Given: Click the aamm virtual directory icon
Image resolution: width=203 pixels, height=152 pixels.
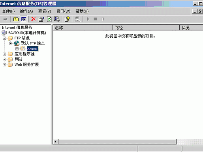Looking at the screenshot, I should [x=23, y=48].
